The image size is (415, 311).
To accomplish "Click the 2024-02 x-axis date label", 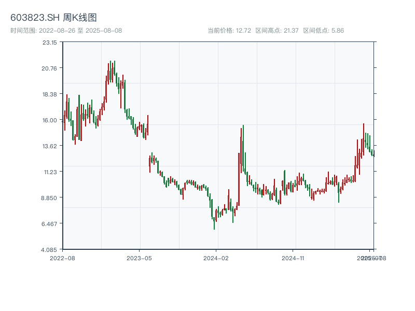I will tap(216, 258).
